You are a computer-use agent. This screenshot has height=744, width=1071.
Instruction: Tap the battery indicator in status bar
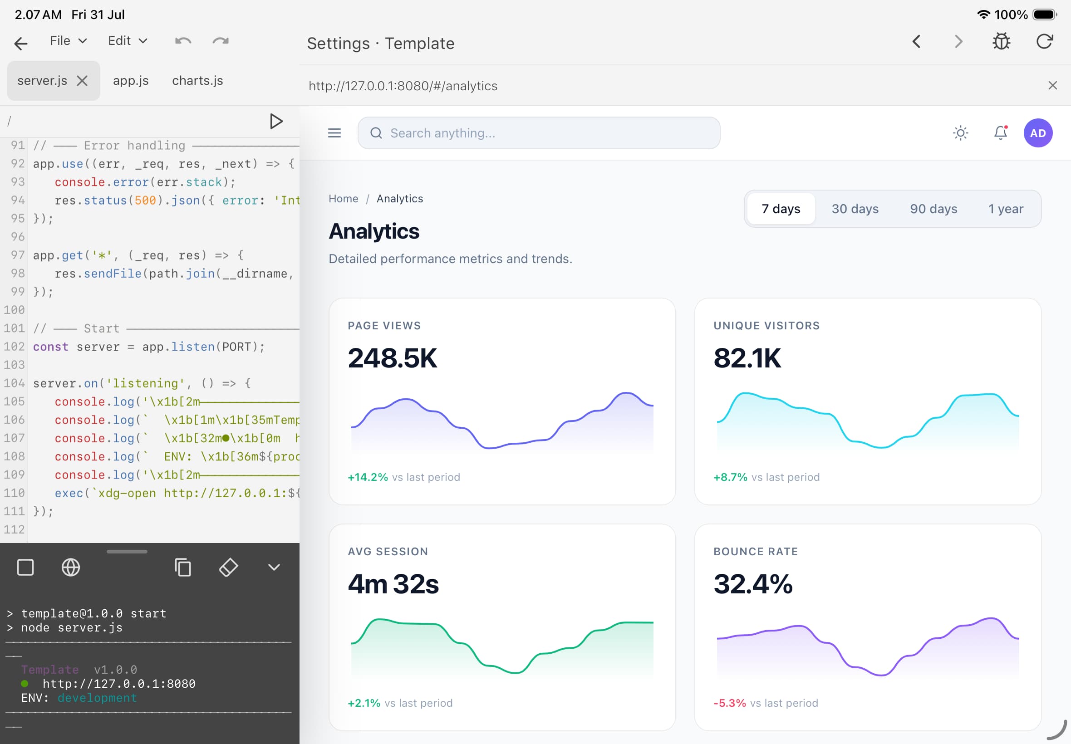click(x=1044, y=15)
